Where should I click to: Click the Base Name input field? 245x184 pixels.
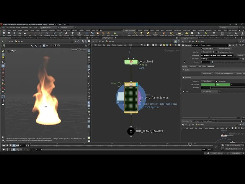(217, 56)
